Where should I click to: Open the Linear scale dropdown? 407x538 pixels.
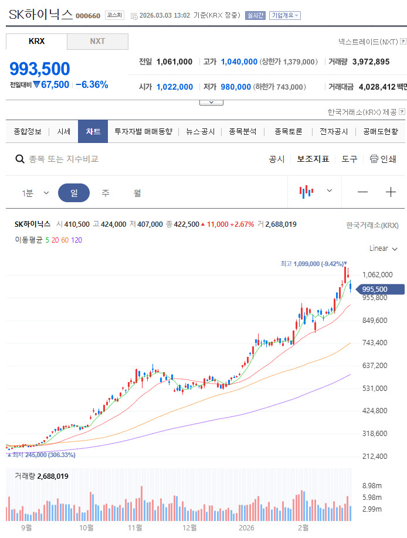click(384, 248)
